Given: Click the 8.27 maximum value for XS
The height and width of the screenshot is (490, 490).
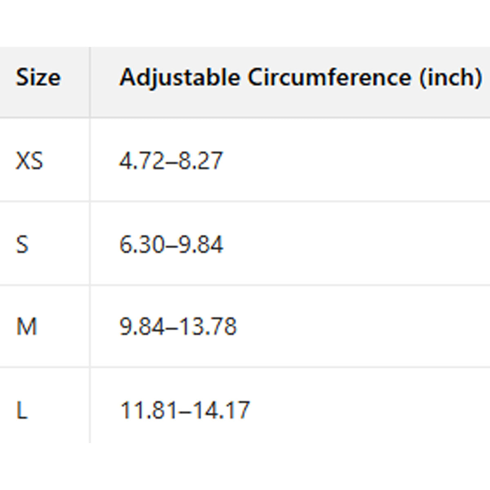Looking at the screenshot, I should click(x=200, y=160).
